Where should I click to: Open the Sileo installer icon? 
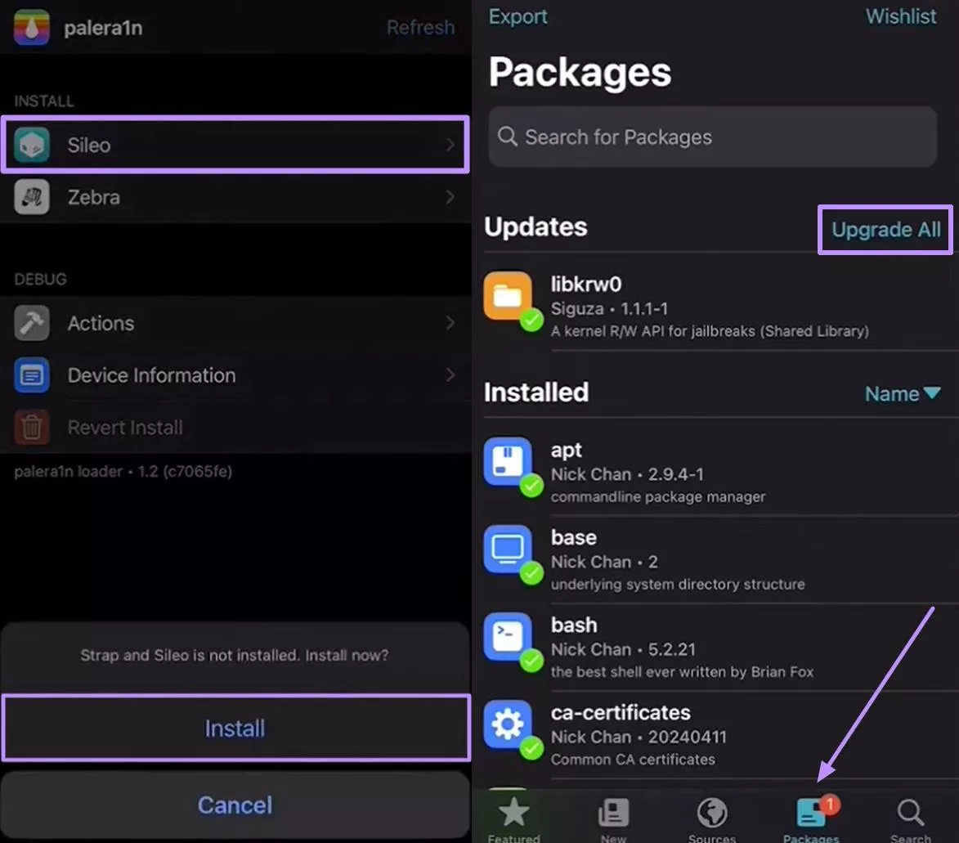coord(32,145)
